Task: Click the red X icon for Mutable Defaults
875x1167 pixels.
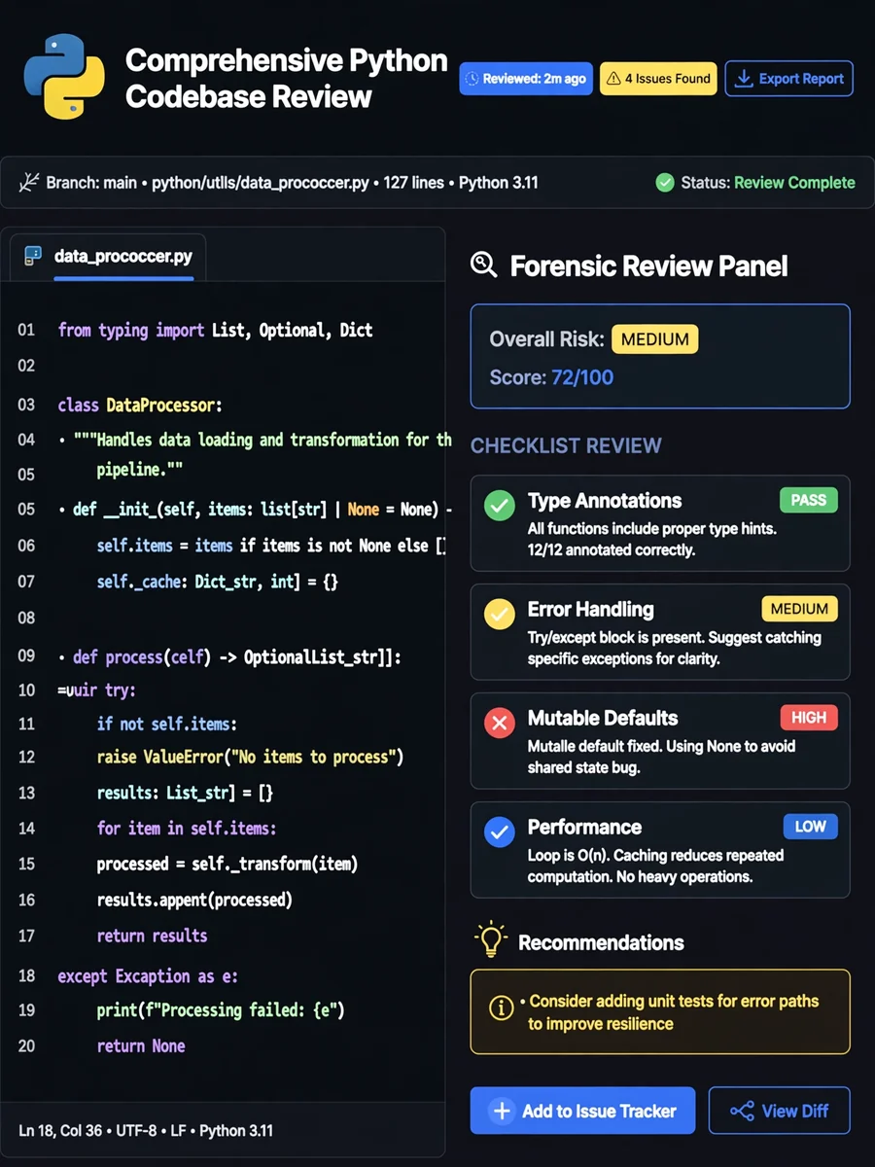Action: (x=500, y=723)
